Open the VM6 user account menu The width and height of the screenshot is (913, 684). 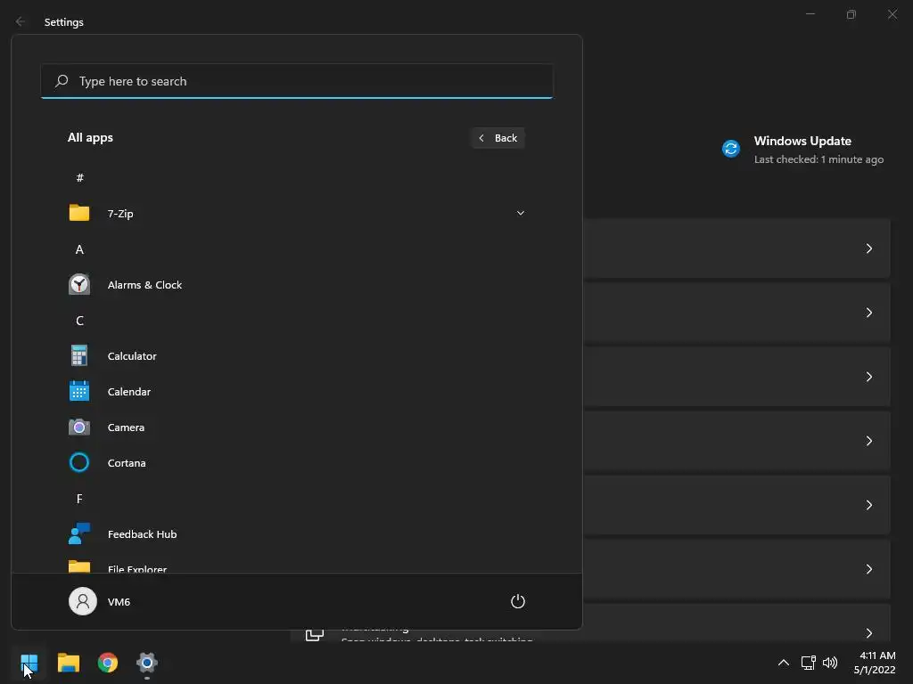pyautogui.click(x=100, y=601)
